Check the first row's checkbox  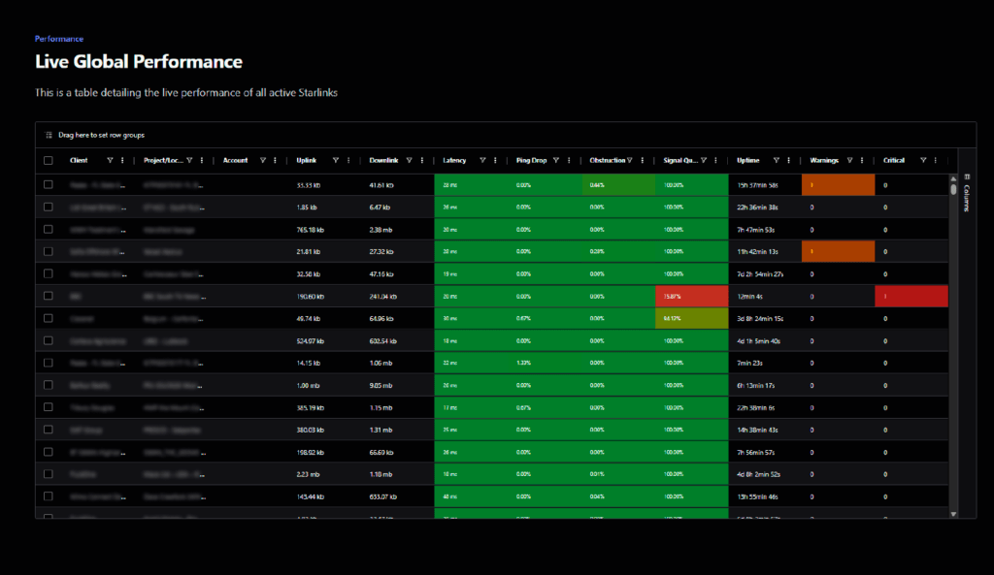[x=49, y=183]
